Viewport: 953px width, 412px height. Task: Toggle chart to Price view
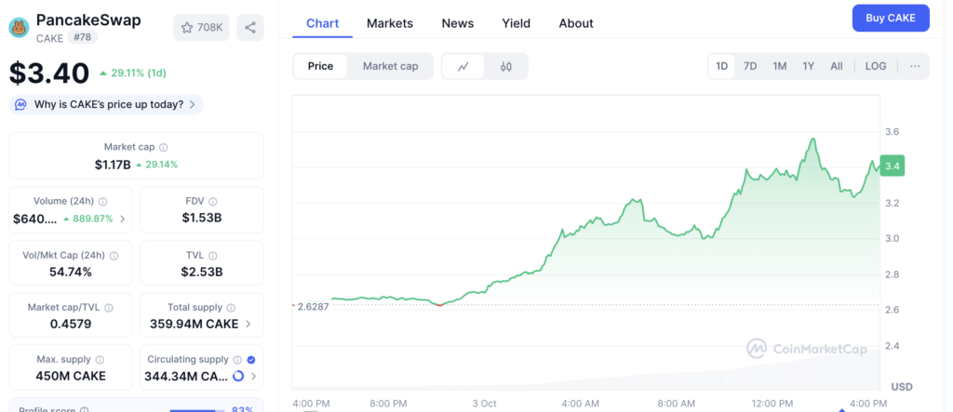pos(321,66)
